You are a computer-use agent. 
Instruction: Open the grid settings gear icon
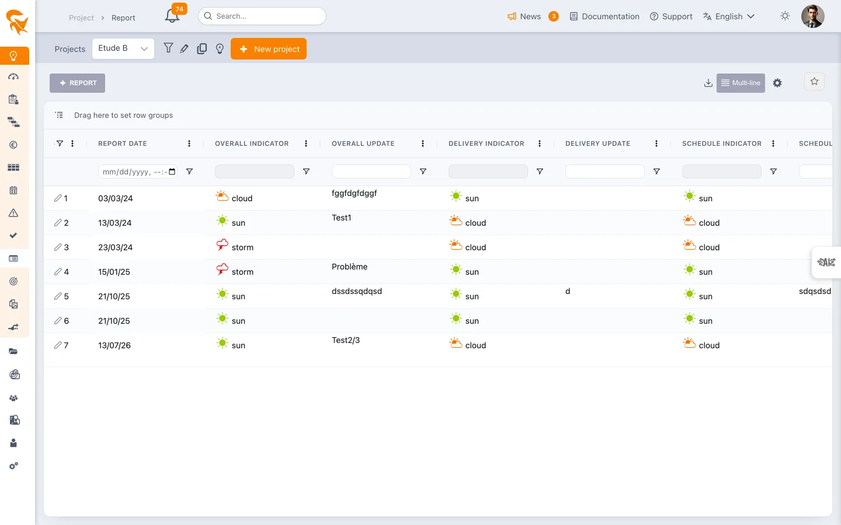pos(777,83)
